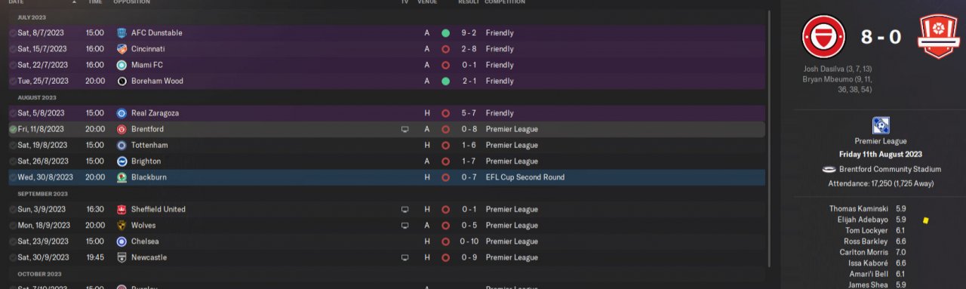Image resolution: width=966 pixels, height=289 pixels.
Task: Toggle the selection circle for Sheffield United fixture
Action: (x=13, y=210)
